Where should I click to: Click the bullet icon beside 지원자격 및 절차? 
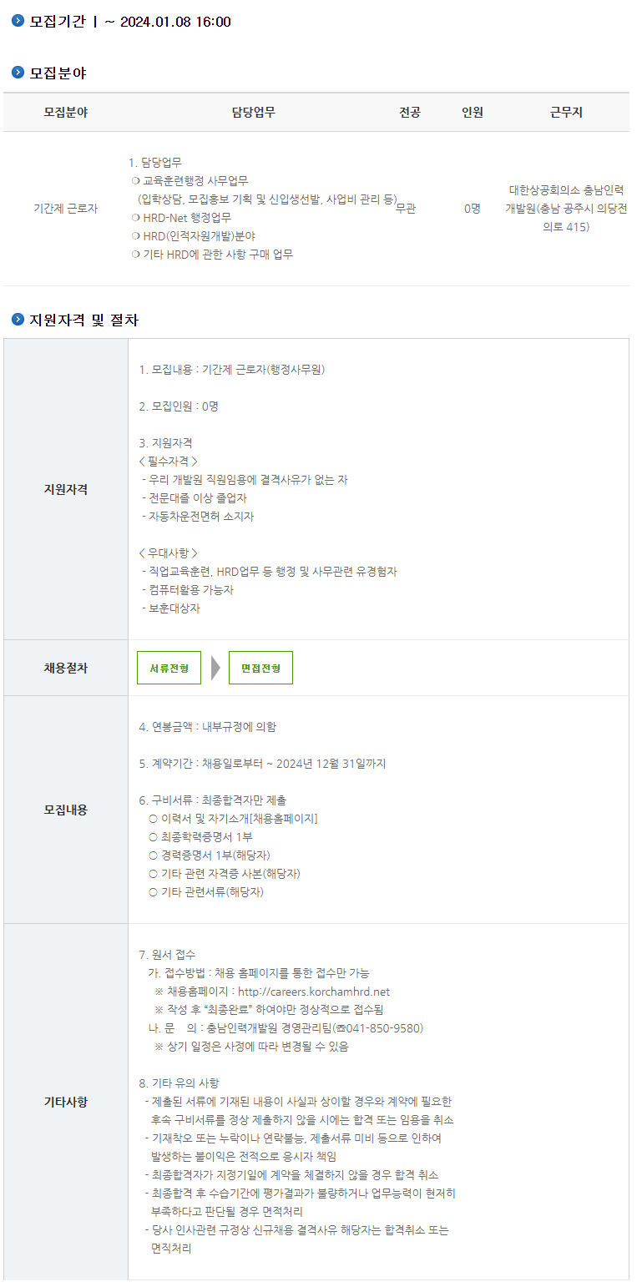coord(18,319)
